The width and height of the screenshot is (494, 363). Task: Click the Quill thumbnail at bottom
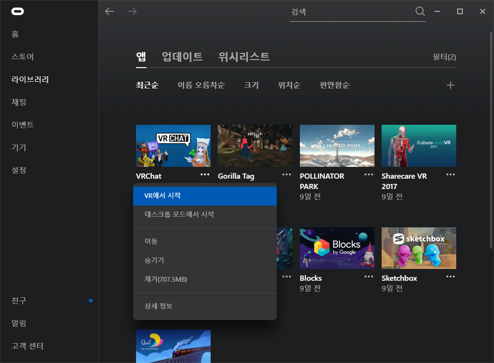[x=173, y=346]
